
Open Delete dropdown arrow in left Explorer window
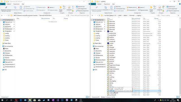click(x=54, y=7)
